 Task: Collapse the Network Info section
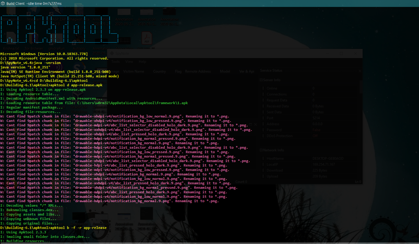click(261, 150)
